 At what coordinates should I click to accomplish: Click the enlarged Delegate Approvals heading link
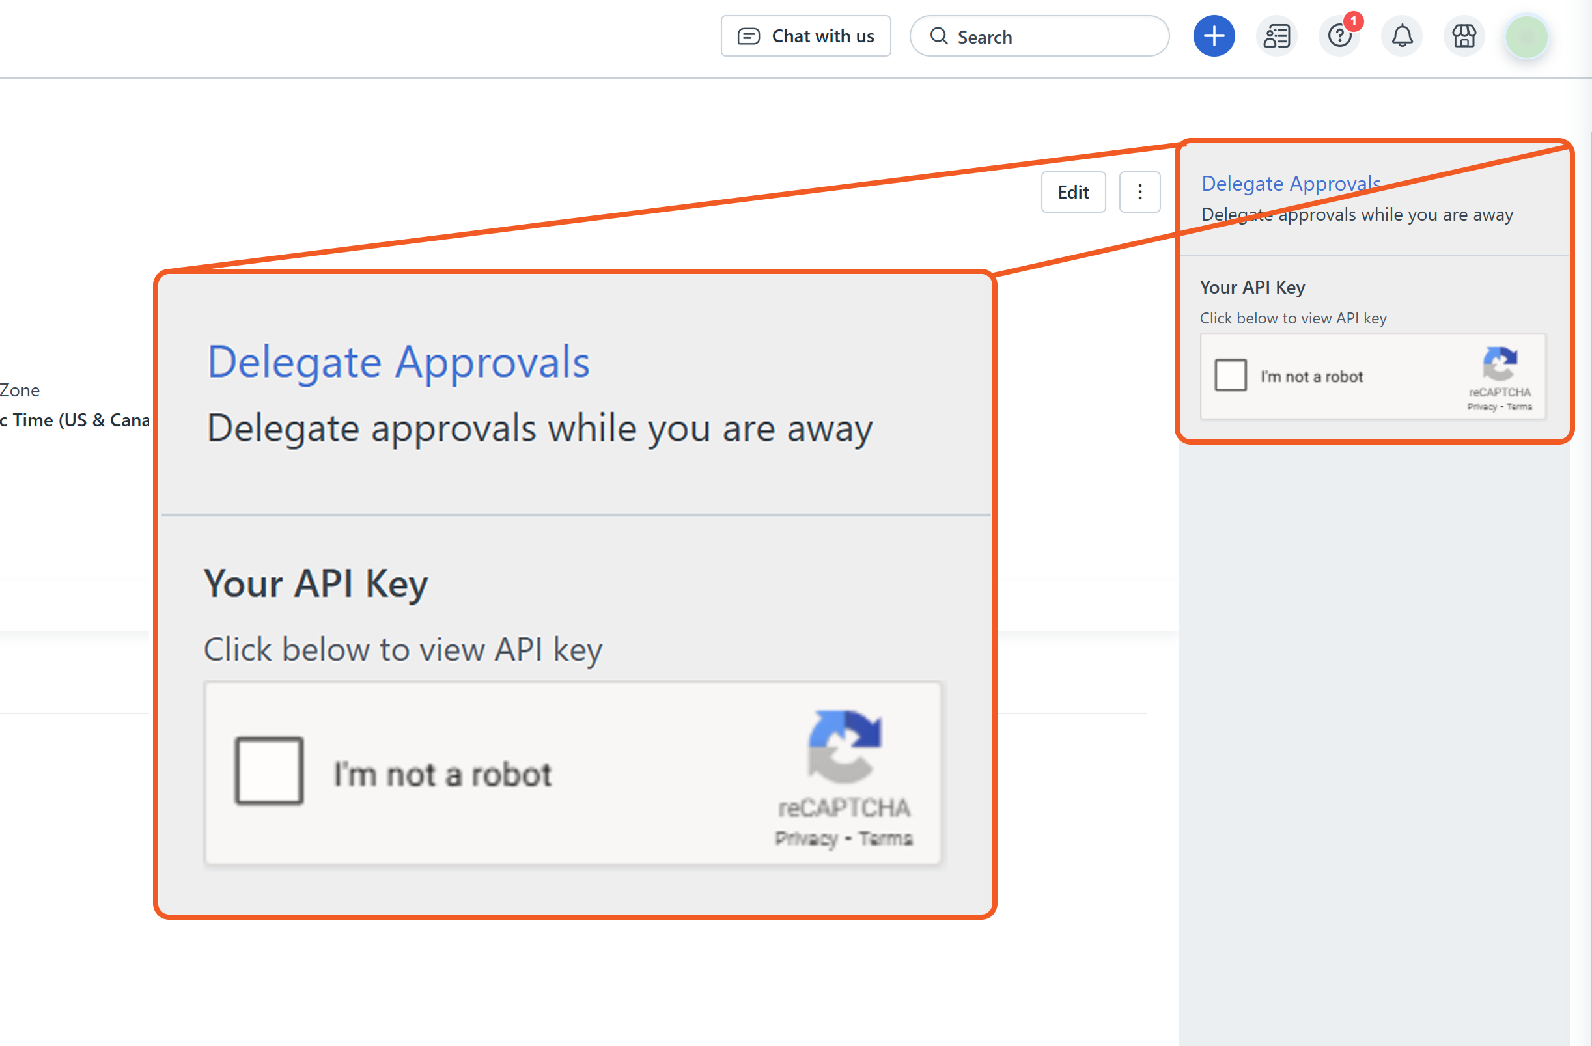pyautogui.click(x=398, y=363)
